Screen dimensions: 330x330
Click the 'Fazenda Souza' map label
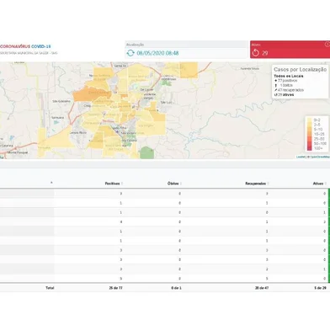point(250,68)
